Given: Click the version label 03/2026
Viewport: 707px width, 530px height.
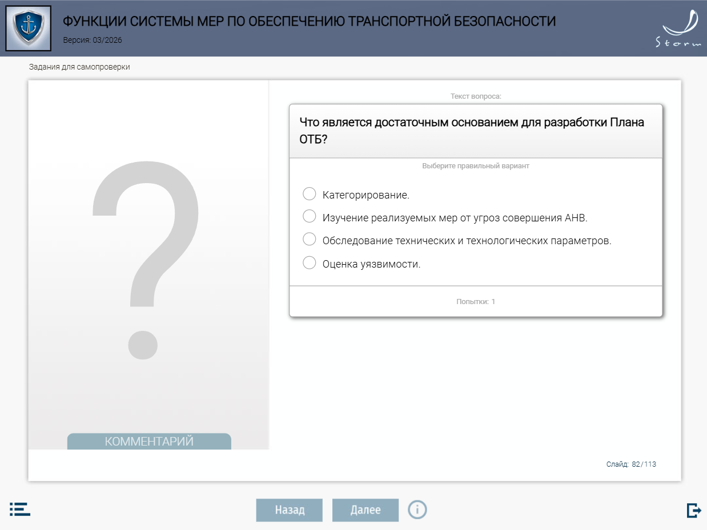Looking at the screenshot, I should click(x=92, y=41).
